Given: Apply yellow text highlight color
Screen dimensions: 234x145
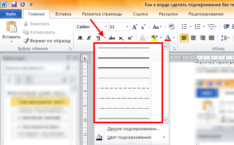Looking at the screenshot, I should (x=155, y=38).
